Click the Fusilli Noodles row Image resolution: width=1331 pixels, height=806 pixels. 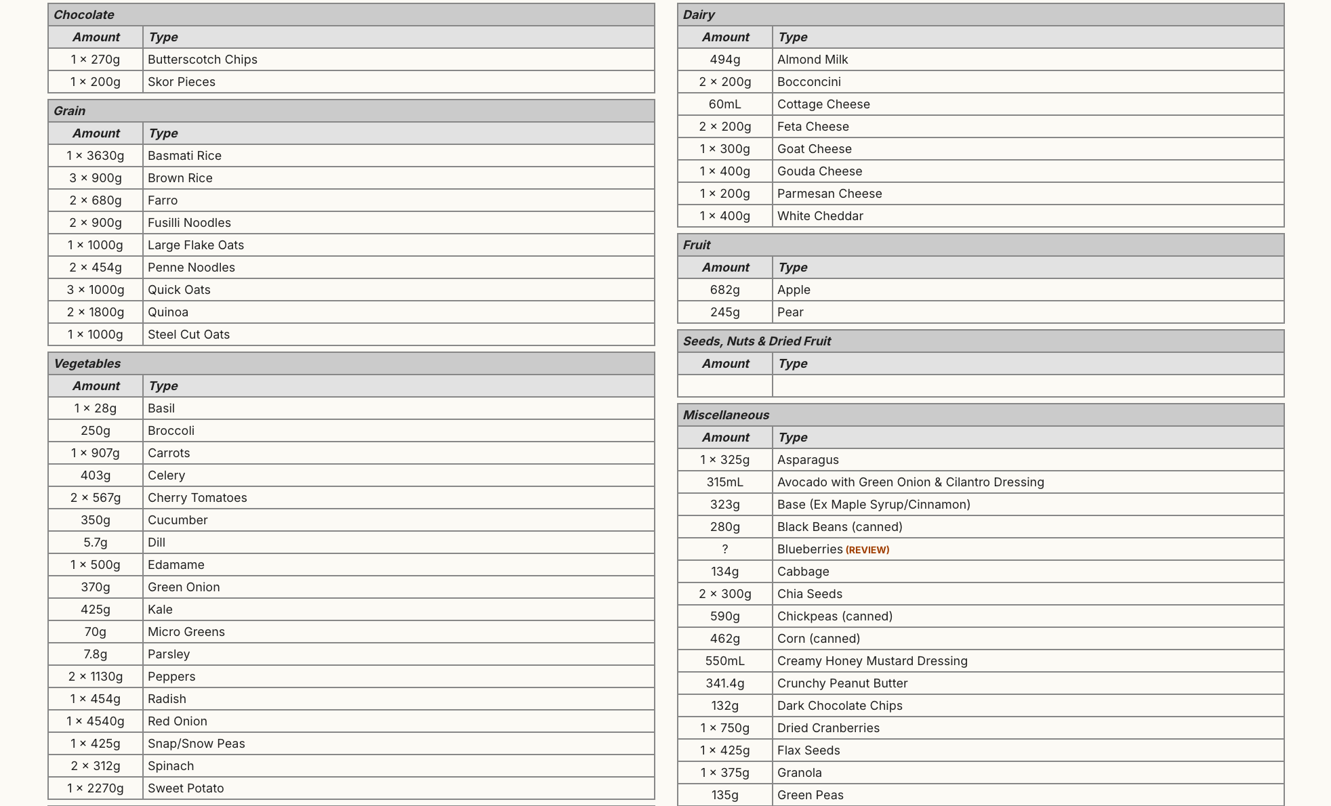(351, 223)
